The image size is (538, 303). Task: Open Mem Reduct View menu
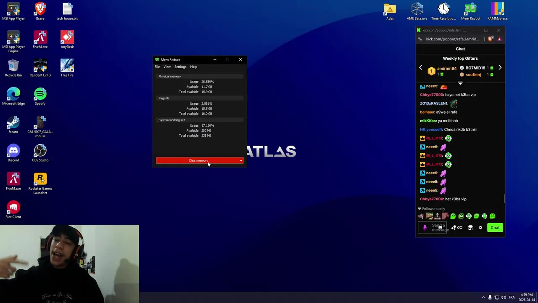coord(167,67)
